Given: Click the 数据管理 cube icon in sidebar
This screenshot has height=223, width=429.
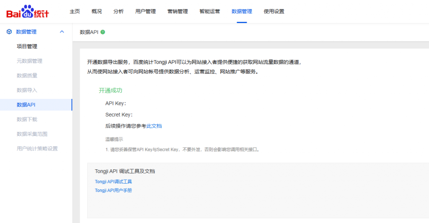Looking at the screenshot, I should click(9, 32).
